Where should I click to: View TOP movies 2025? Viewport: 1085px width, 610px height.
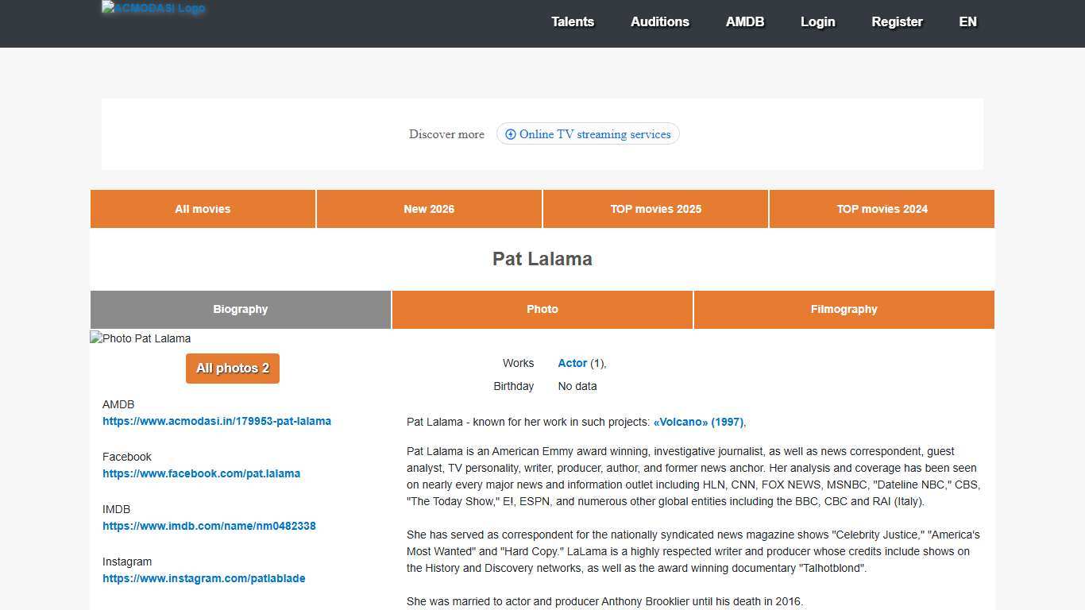[655, 209]
